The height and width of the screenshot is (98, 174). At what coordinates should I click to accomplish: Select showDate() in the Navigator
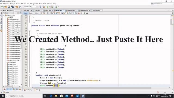[13, 62]
